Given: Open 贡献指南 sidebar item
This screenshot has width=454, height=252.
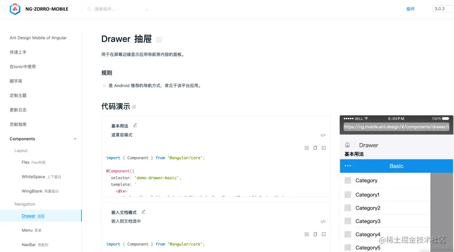Looking at the screenshot, I should 18,125.
